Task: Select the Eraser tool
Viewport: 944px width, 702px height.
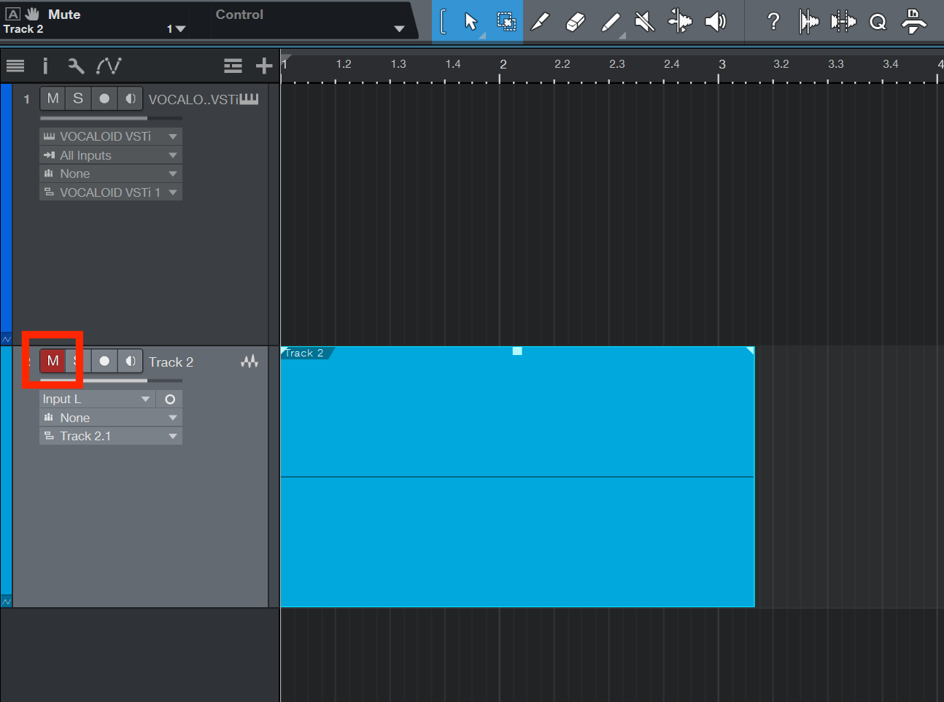Action: (x=575, y=21)
